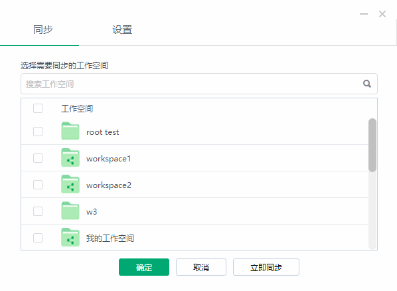Click the 立即同步 button

tap(266, 267)
